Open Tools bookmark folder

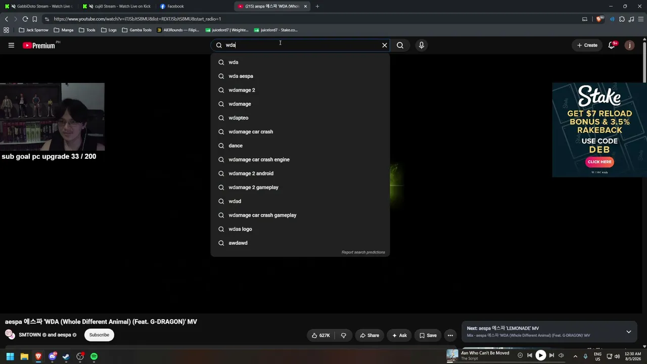87,30
